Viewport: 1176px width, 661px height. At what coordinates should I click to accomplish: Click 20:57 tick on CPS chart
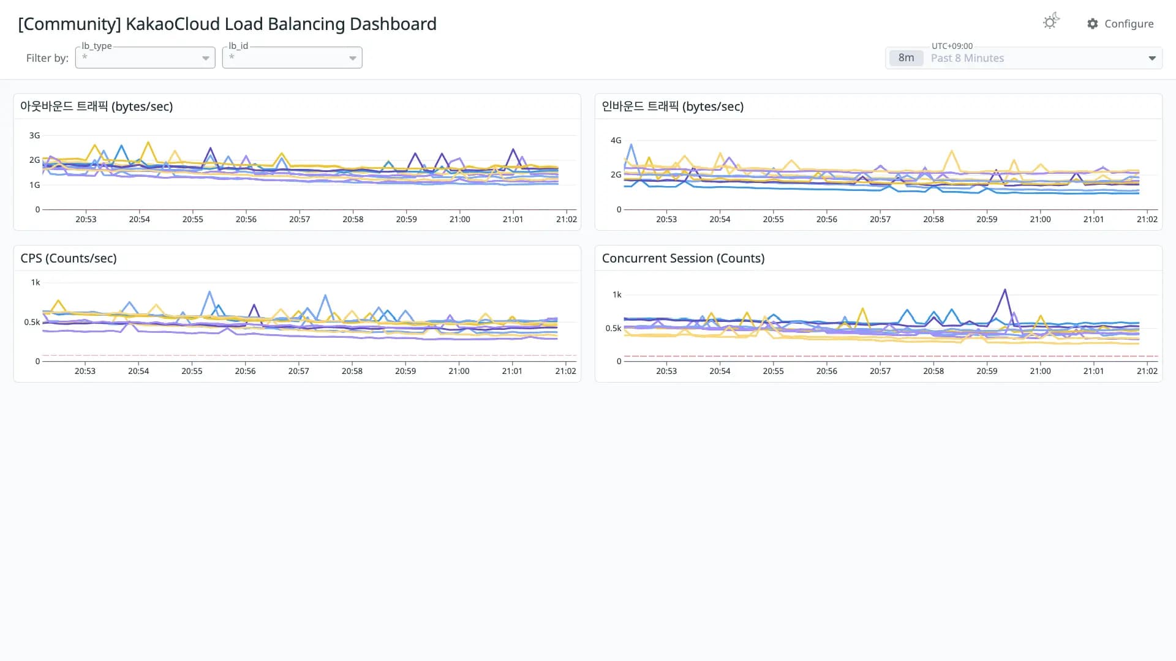298,371
